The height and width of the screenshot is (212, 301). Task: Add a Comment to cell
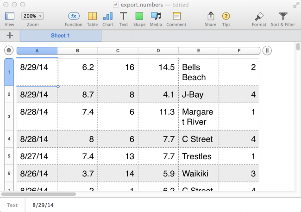point(176,16)
